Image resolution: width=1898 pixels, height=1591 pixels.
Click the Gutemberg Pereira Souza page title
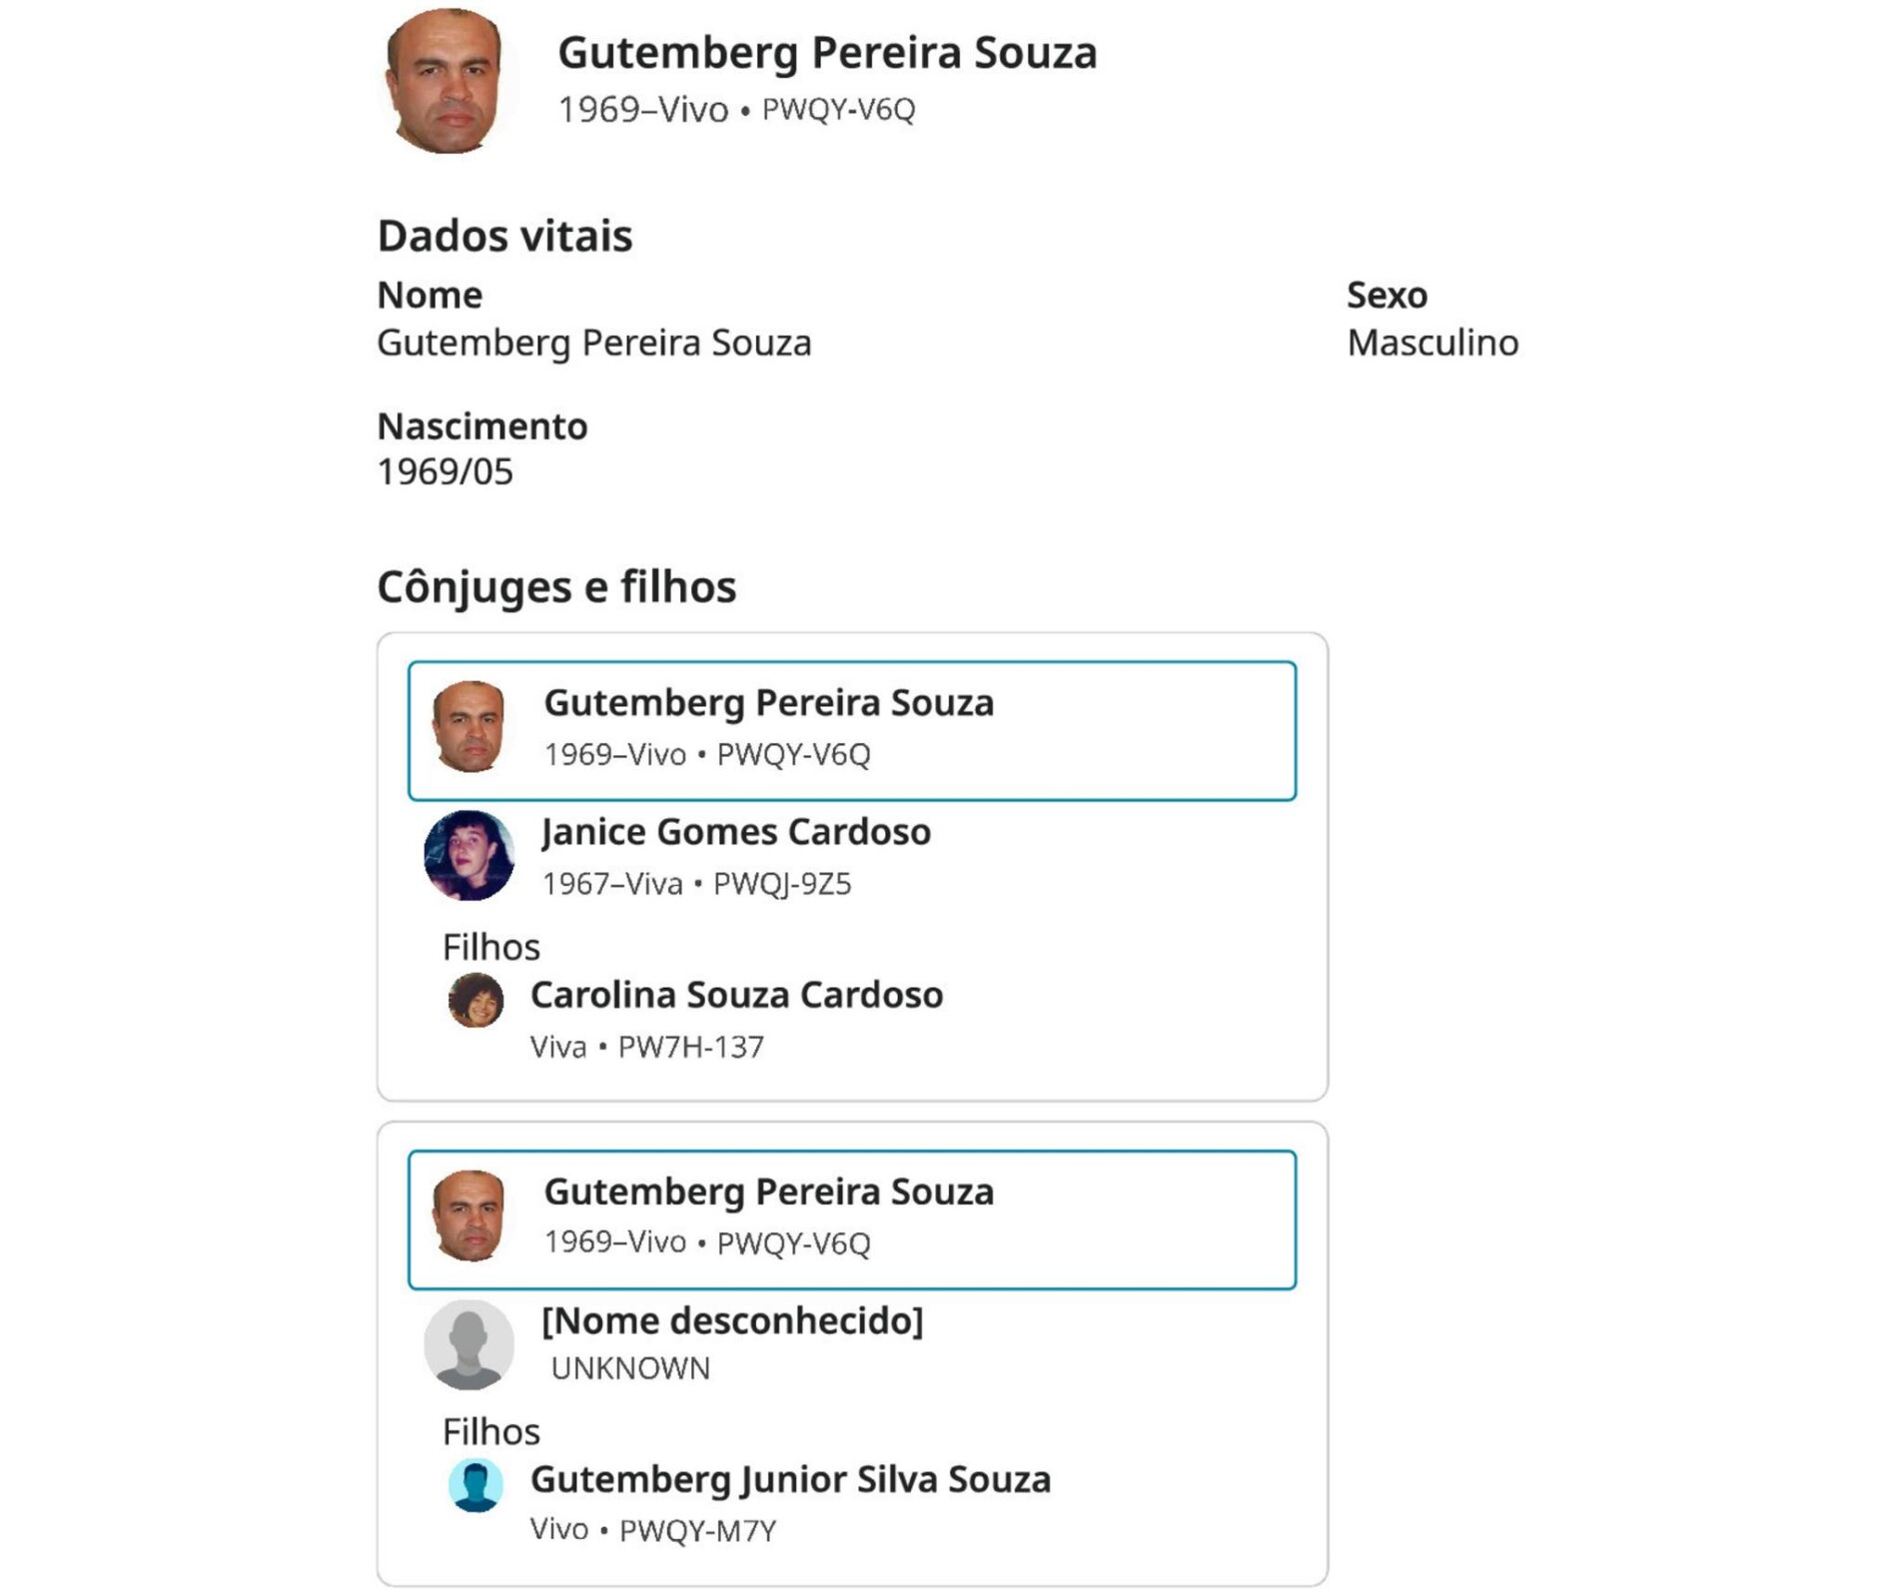tap(826, 53)
